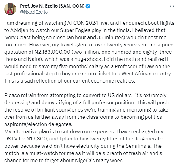The width and height of the screenshot is (180, 167).
Task: Click the N2,183,000.00 price quotation text
Action: click(x=52, y=52)
